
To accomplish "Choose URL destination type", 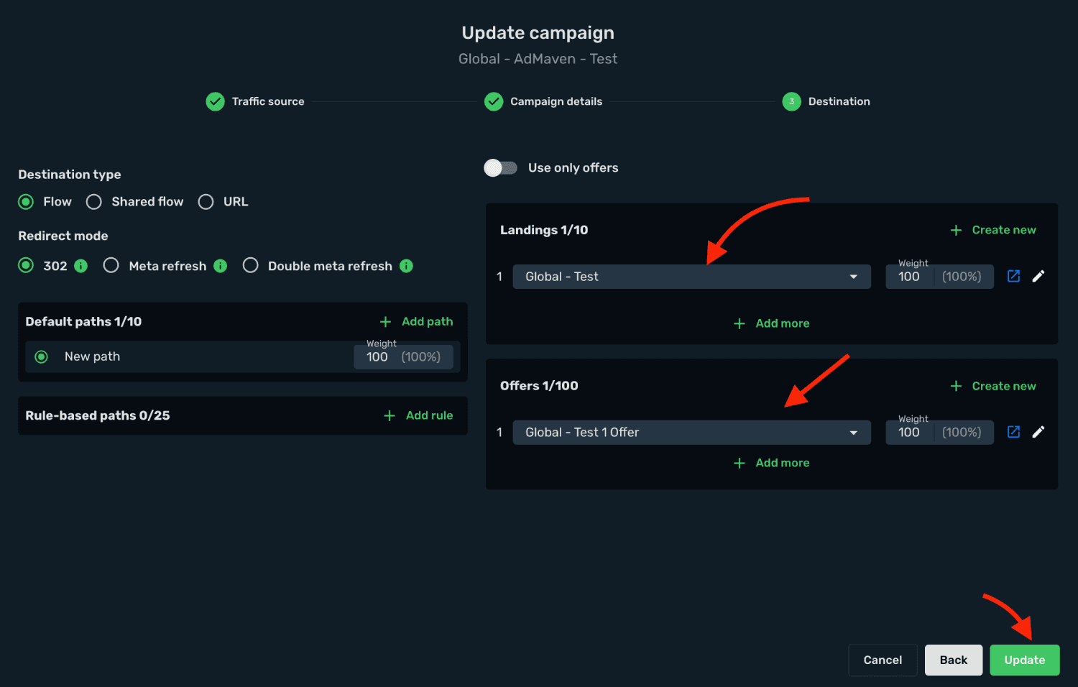I will 206,202.
